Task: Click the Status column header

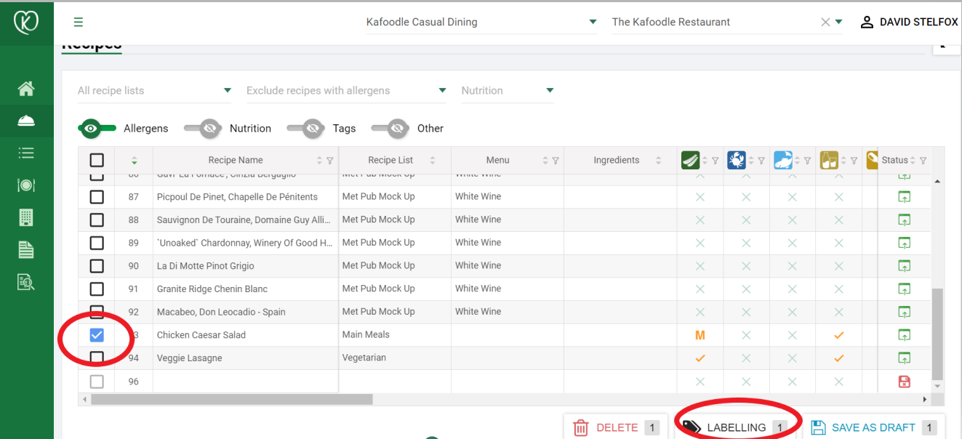Action: point(895,161)
